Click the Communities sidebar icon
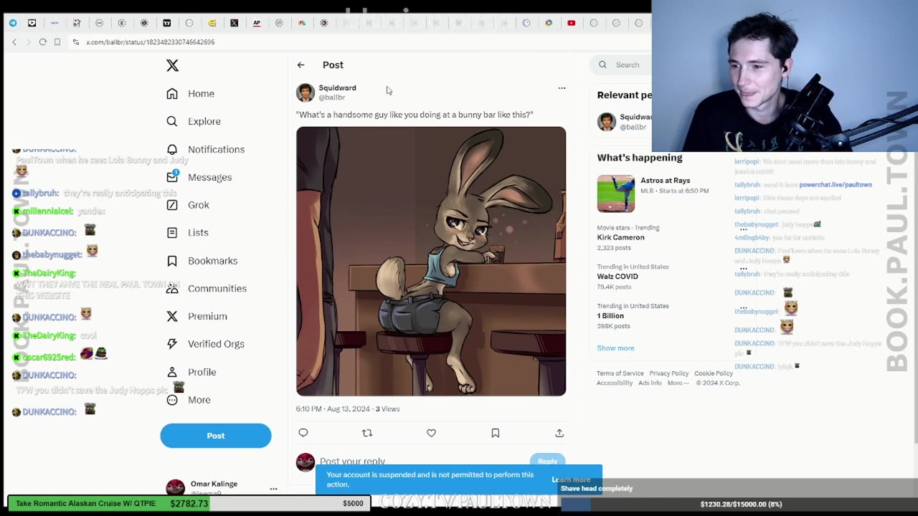This screenshot has width=918, height=516. [172, 288]
